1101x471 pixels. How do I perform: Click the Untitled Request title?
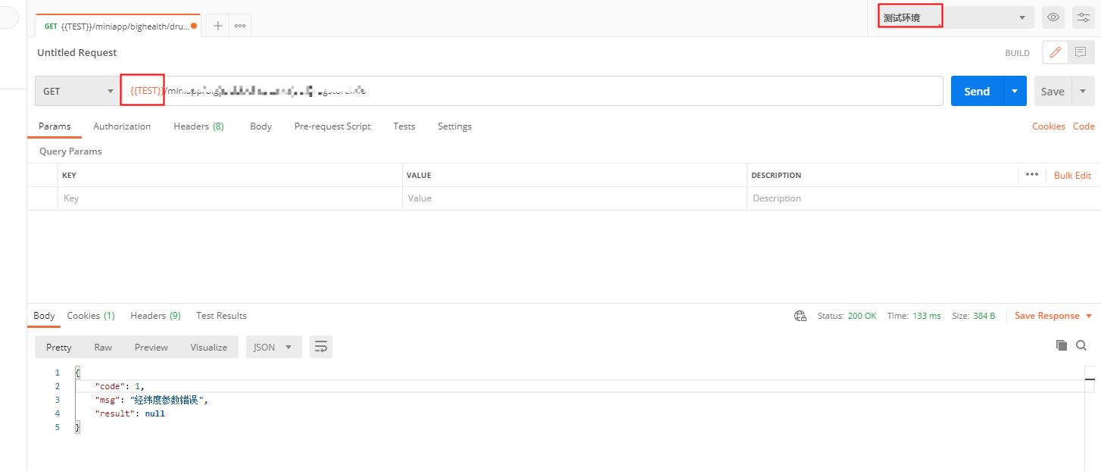point(77,52)
